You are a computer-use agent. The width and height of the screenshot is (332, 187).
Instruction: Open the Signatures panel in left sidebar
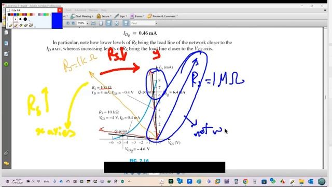6,54
